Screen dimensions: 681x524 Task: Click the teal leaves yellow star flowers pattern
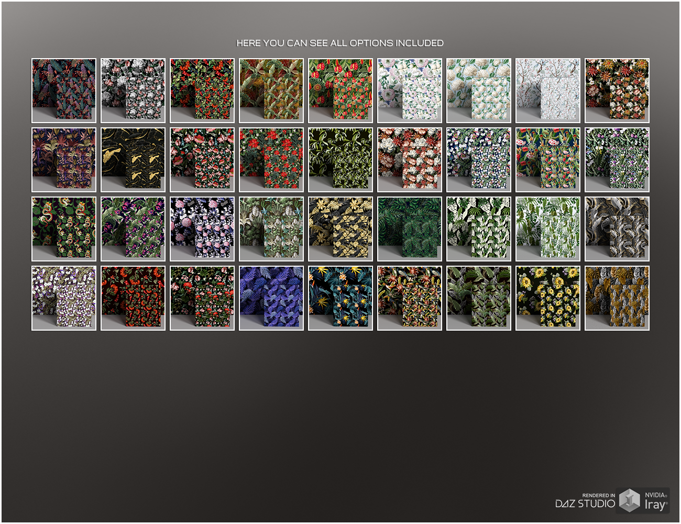coord(340,298)
